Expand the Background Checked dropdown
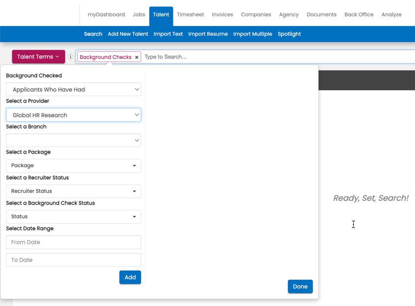Screen dimensions: 415x306 (73, 90)
